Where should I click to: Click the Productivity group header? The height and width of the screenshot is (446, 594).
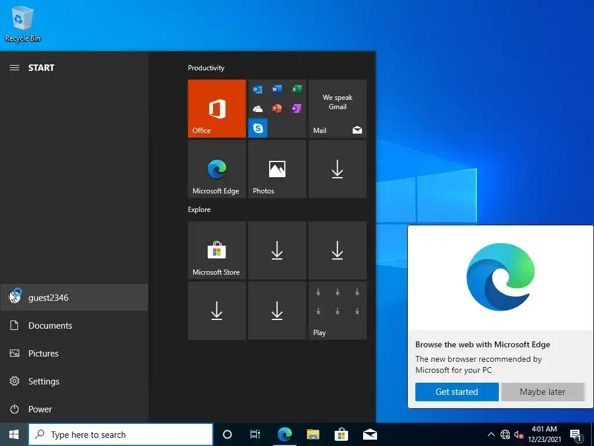pyautogui.click(x=206, y=68)
